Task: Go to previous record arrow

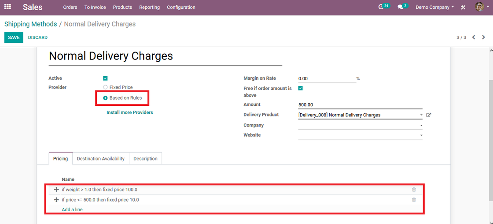Action: coord(474,37)
